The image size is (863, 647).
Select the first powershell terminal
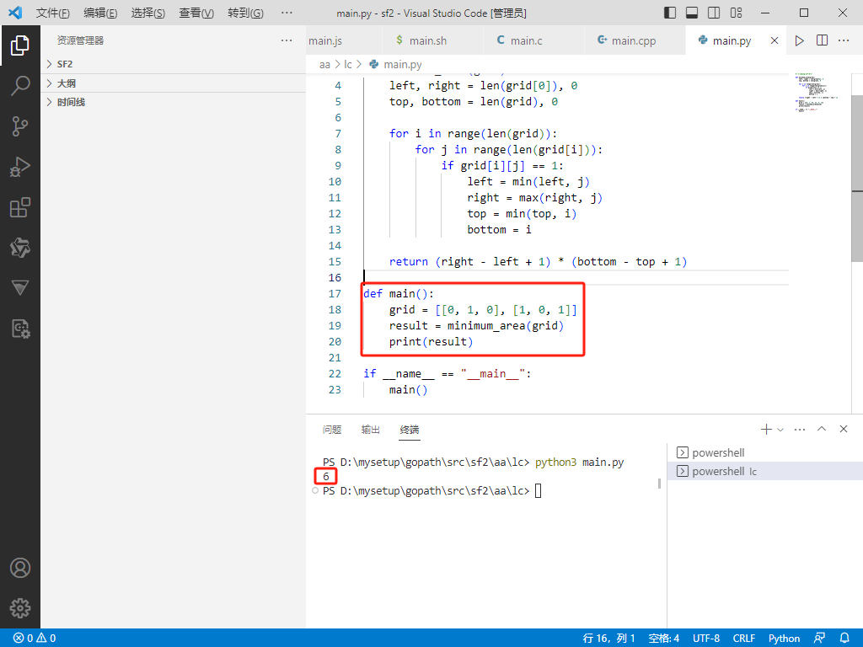tap(765, 452)
